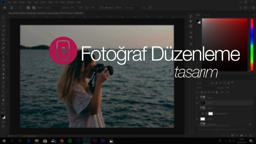256x144 pixels.
Task: Open the Mode dropdown in options bar
Action: tap(52, 8)
